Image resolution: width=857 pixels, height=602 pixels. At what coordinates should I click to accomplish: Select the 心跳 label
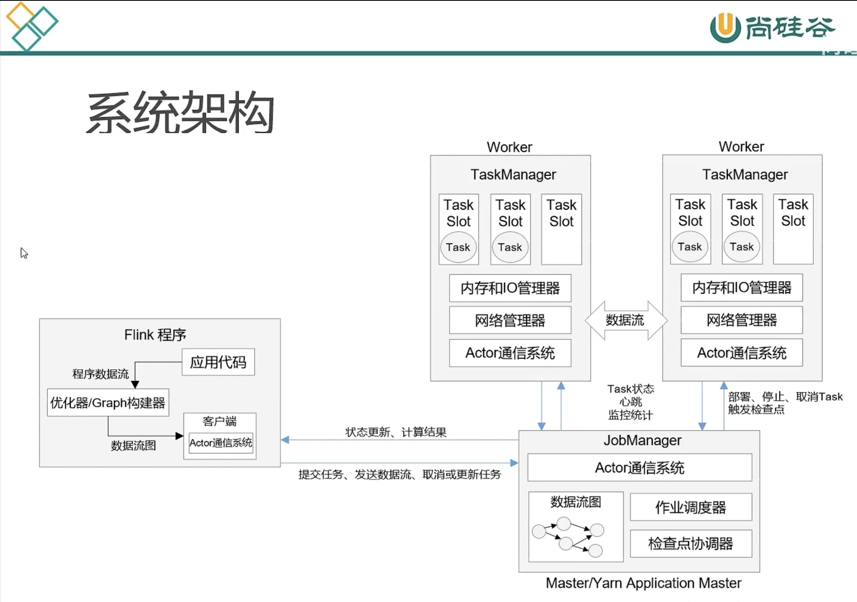point(631,401)
